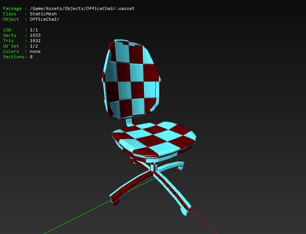Click the Package label
The height and width of the screenshot is (234, 306).
coord(12,8)
